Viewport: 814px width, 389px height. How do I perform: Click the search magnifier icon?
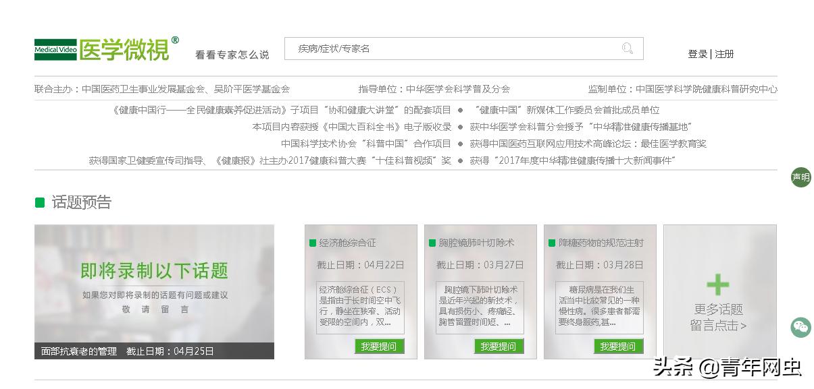tap(628, 49)
